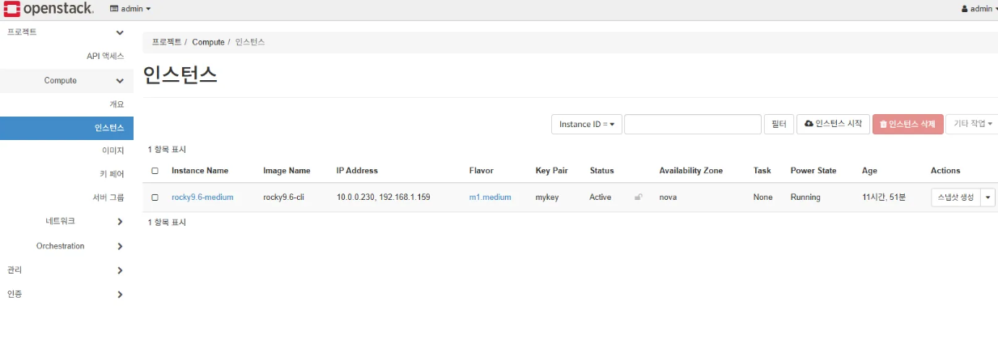
Task: Click the 인스턴스 시작 launch button
Action: 833,124
